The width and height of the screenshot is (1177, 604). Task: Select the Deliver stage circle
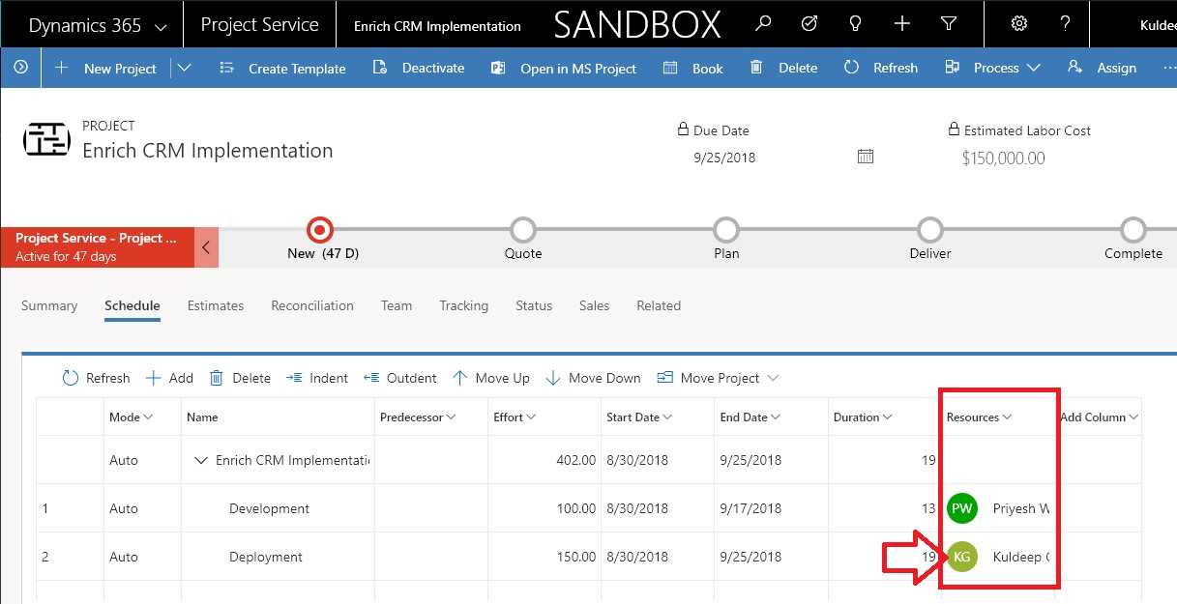click(x=930, y=230)
